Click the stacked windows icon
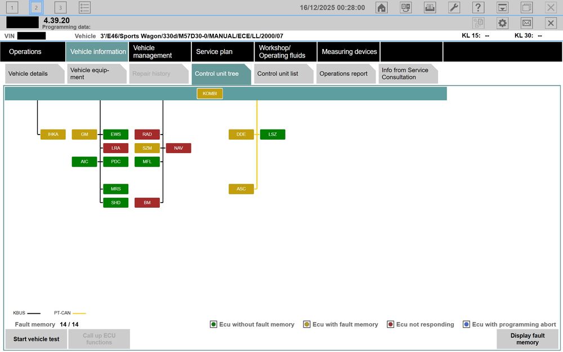This screenshot has height=352, width=563. [527, 7]
